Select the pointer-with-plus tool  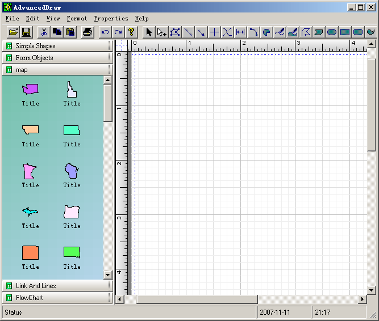[x=162, y=32]
